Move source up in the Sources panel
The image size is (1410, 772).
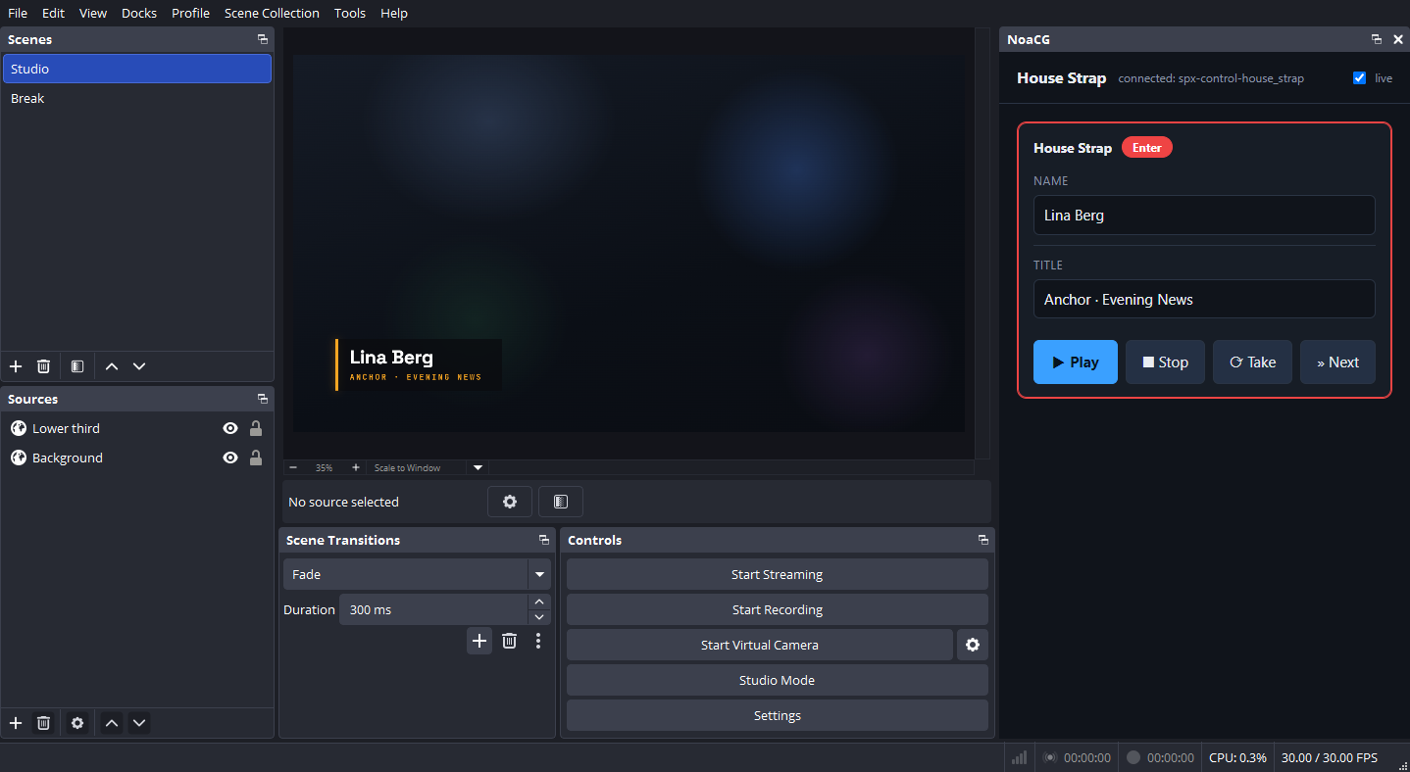tap(112, 723)
